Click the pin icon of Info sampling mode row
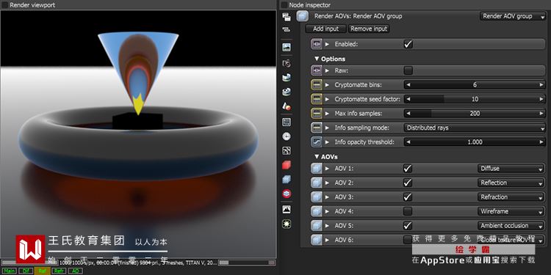 click(317, 128)
